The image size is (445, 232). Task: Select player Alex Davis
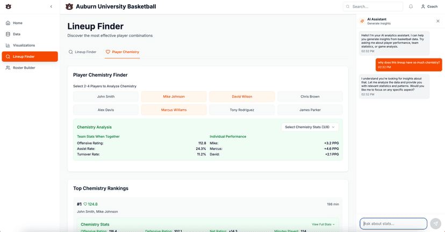[106, 110]
